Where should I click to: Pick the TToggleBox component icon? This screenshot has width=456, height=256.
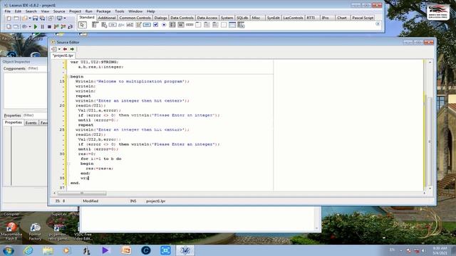(x=147, y=25)
